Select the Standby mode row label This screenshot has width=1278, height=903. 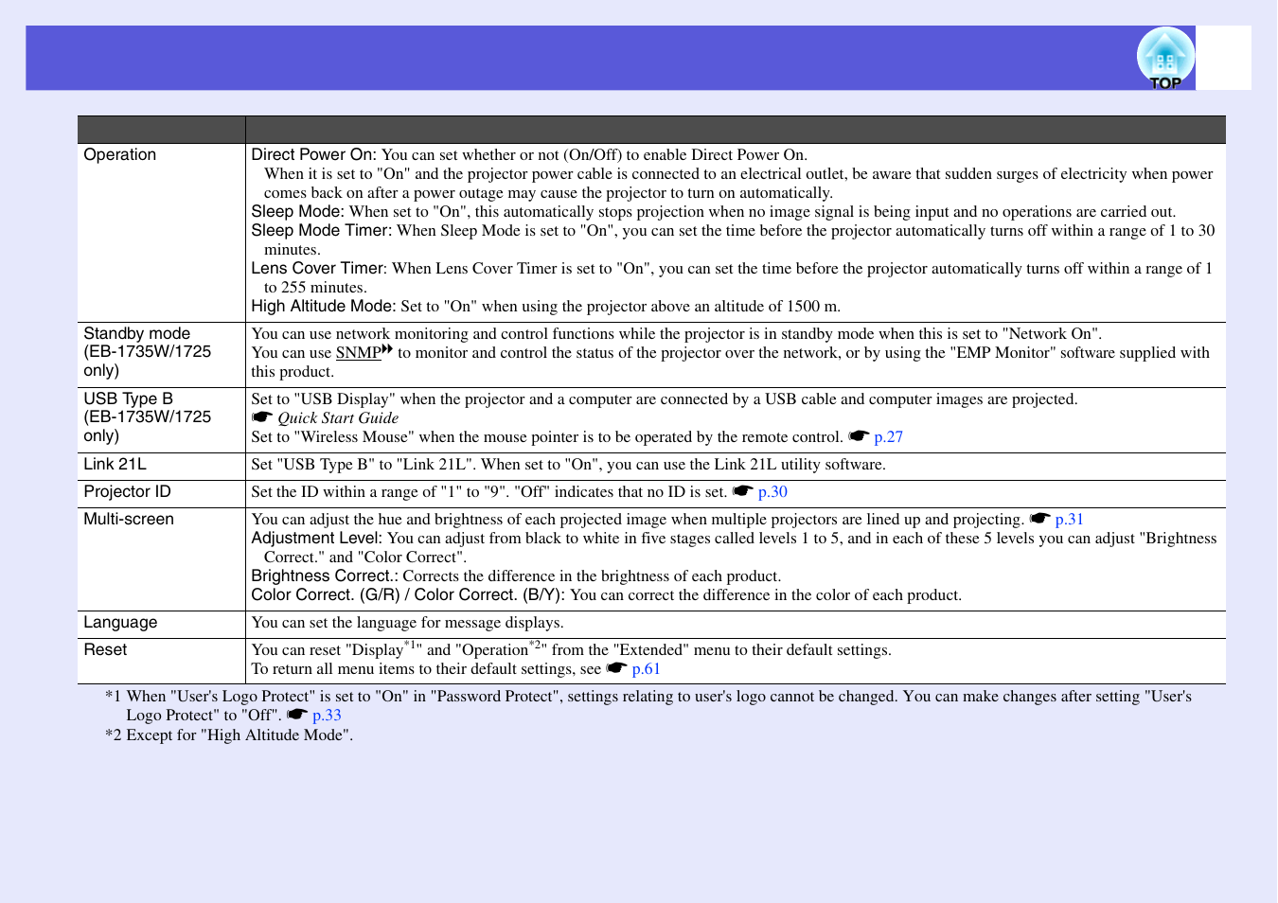148,352
